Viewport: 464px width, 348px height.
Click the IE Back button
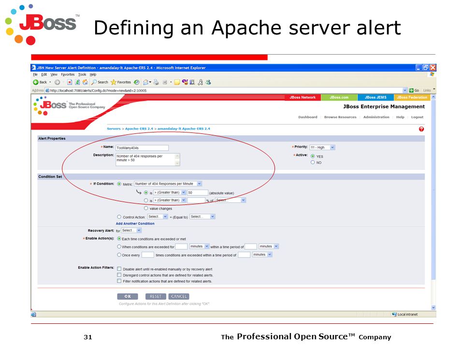tap(40, 82)
